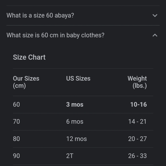The width and height of the screenshot is (166, 166).
Task: Click the '6 mos' table cell
Action: click(x=75, y=122)
